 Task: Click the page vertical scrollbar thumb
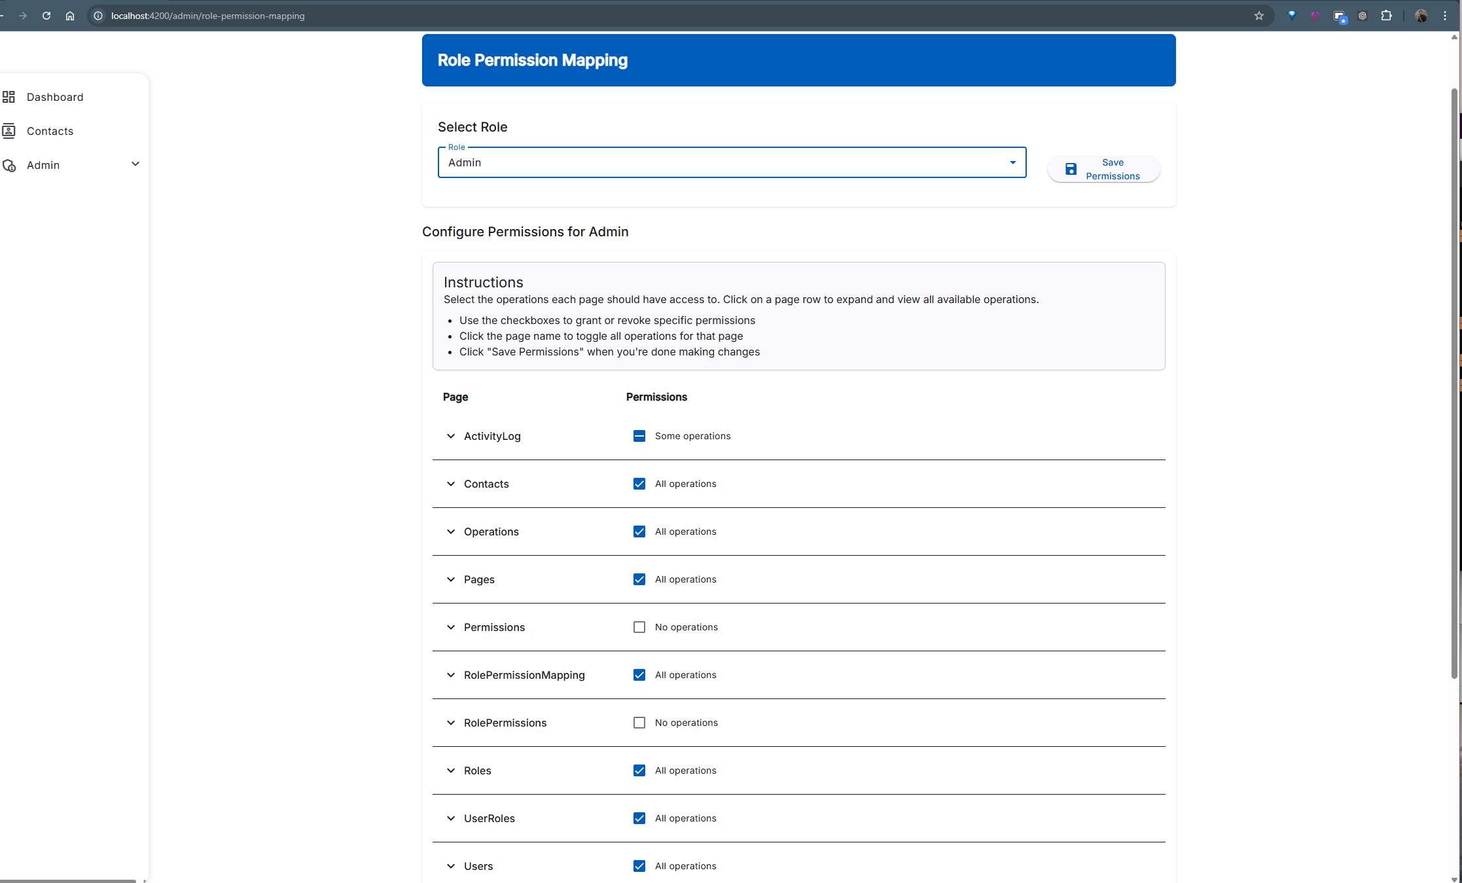[x=1454, y=383]
